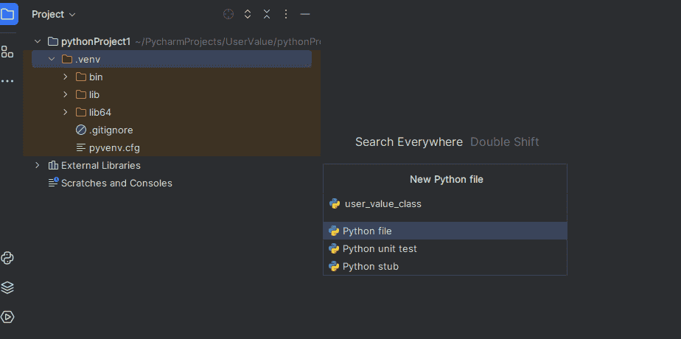Open the Structure tool window icon
Viewport: 681px width, 339px height.
7,52
